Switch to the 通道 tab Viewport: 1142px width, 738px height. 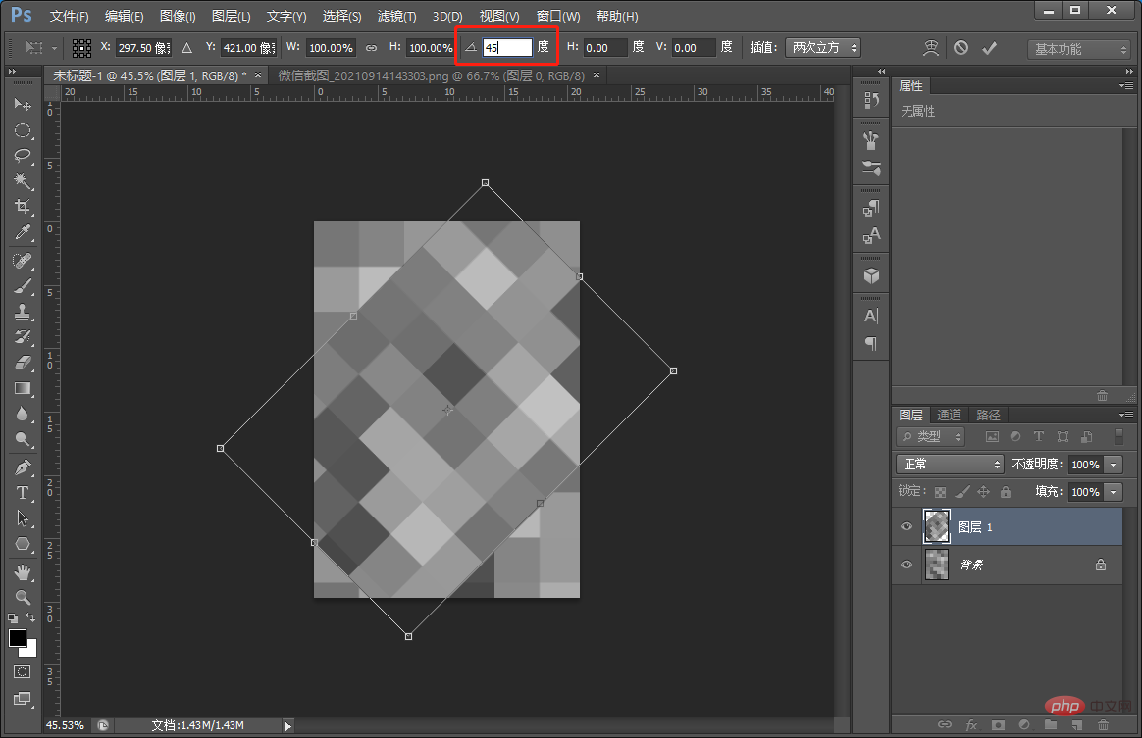point(949,415)
